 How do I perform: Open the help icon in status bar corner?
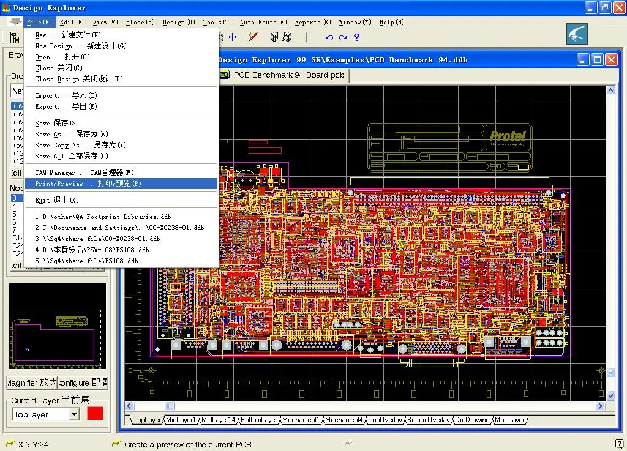point(620,444)
